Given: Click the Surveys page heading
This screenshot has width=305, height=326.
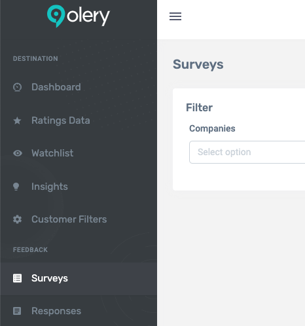Looking at the screenshot, I should click(198, 64).
